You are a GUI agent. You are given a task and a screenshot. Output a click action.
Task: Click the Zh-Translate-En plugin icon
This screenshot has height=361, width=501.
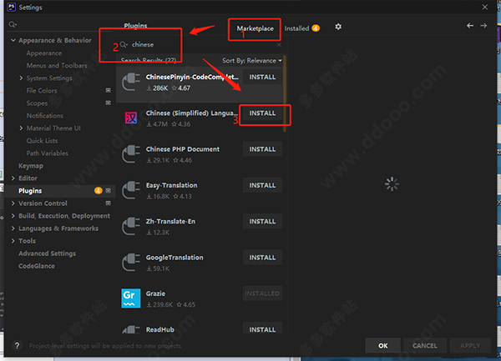point(131,226)
